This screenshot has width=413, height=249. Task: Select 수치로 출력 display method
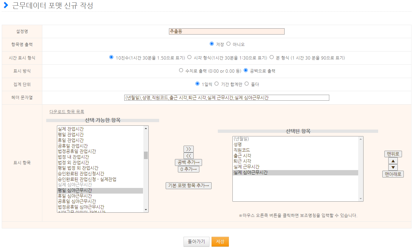[x=181, y=70]
